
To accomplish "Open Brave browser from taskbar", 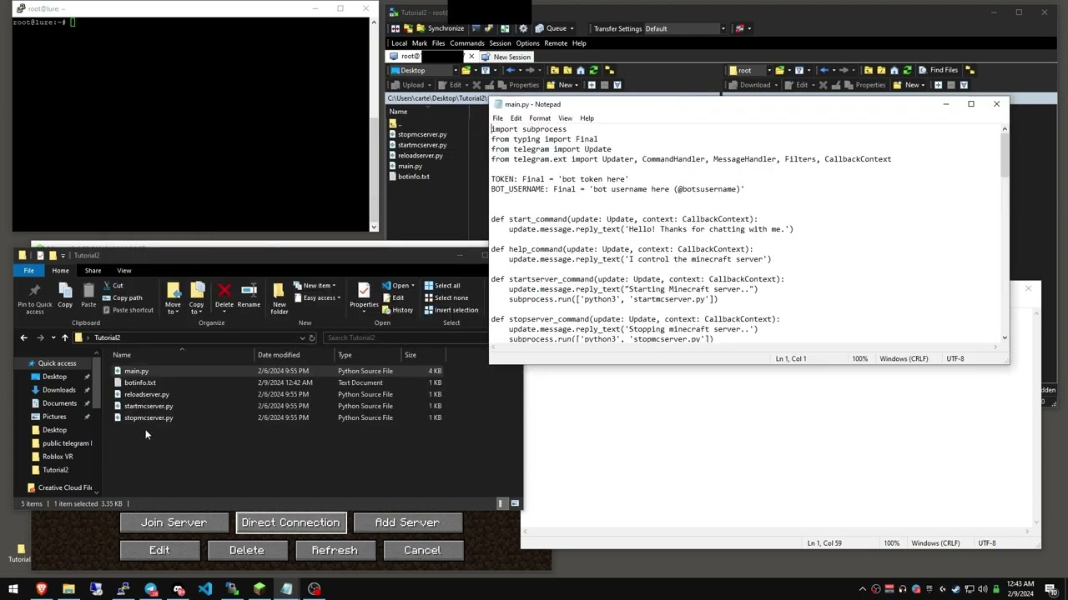I will (41, 589).
